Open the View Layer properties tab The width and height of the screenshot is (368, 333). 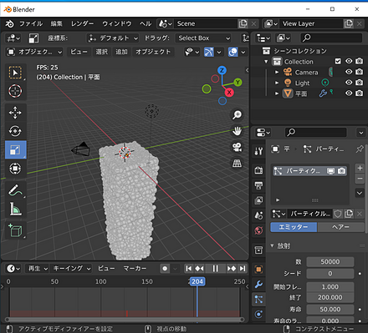click(x=258, y=200)
